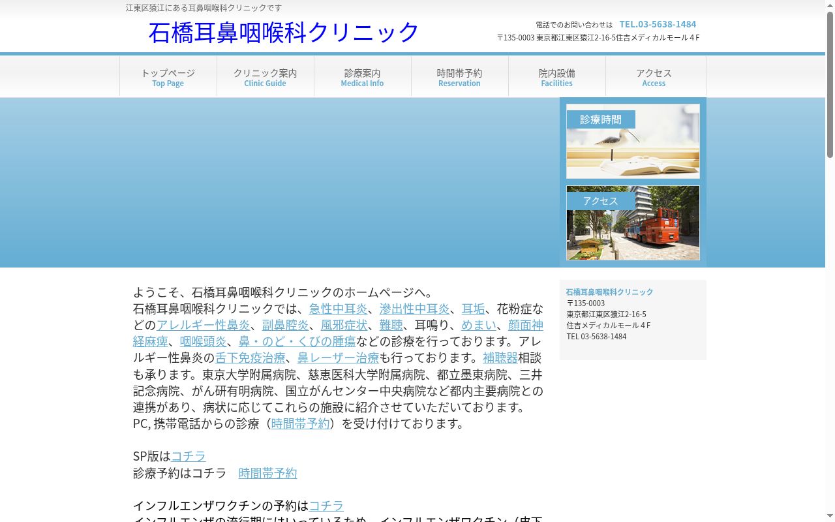Click the header address 〒135-0003 line
Image resolution: width=835 pixels, height=522 pixels.
[598, 37]
